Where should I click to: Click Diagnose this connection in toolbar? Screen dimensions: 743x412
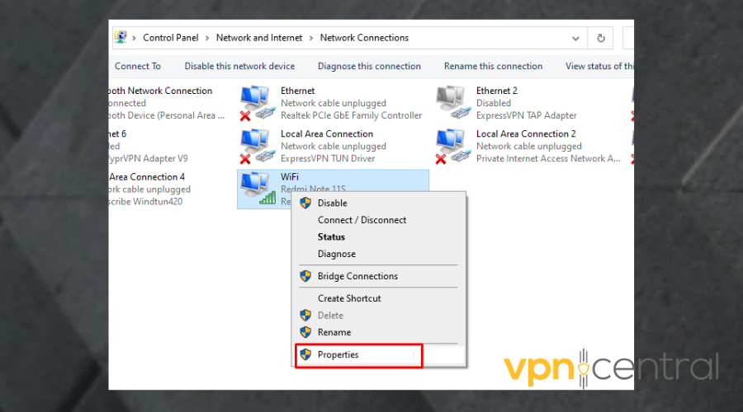pyautogui.click(x=368, y=67)
